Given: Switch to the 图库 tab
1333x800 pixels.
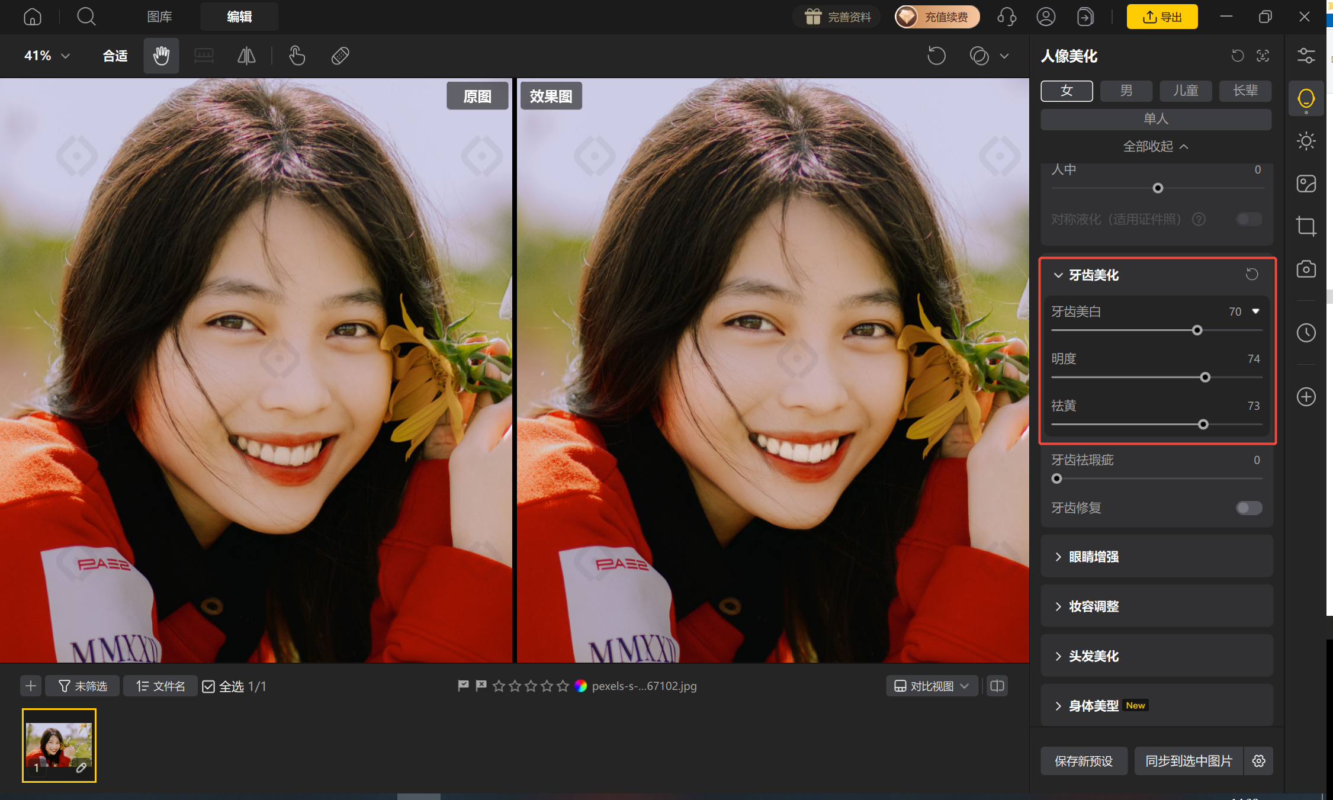Looking at the screenshot, I should click(x=159, y=17).
